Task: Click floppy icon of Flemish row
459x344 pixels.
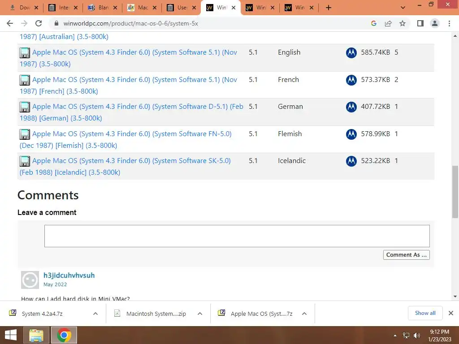Action: point(25,134)
